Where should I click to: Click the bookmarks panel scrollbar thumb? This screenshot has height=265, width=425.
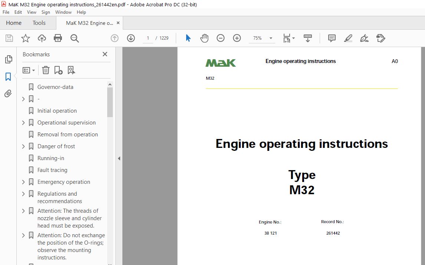pos(110,102)
